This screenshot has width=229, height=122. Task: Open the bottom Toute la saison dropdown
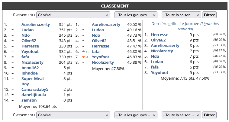tap(181, 115)
